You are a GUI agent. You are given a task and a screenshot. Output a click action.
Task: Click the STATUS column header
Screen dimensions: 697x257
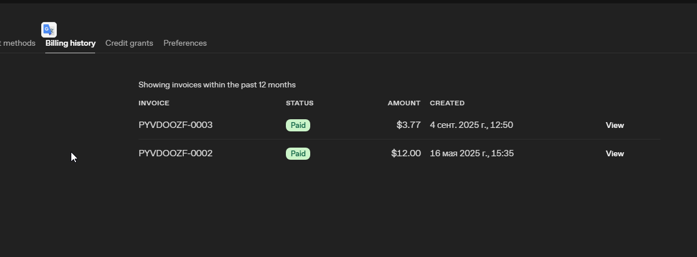[299, 103]
